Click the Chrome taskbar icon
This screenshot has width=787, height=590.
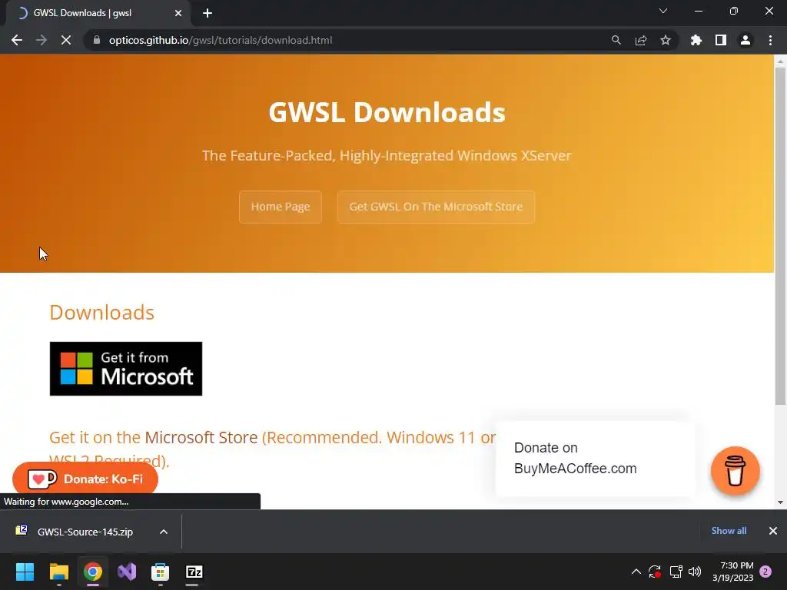point(93,572)
